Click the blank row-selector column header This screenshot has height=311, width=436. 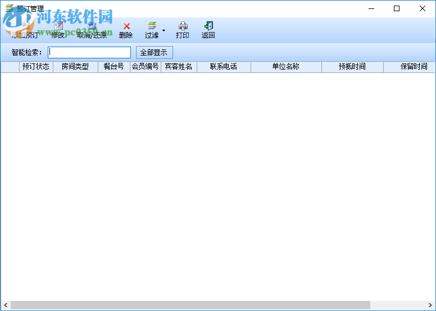10,67
